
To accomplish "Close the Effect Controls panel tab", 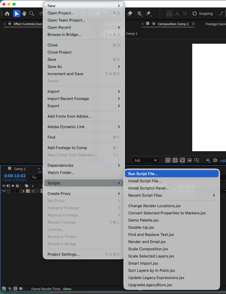I will pyautogui.click(x=4, y=24).
